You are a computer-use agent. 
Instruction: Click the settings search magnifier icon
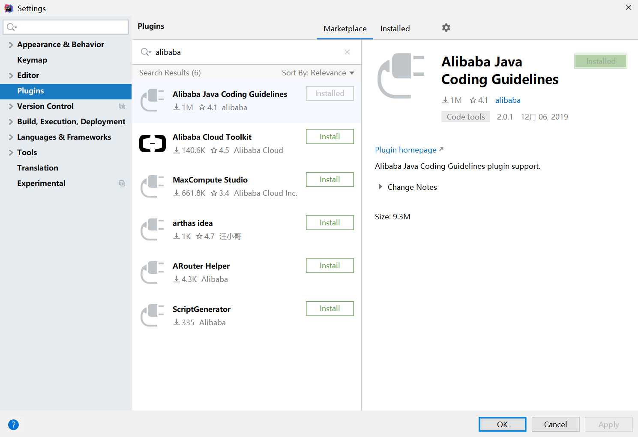[x=12, y=27]
